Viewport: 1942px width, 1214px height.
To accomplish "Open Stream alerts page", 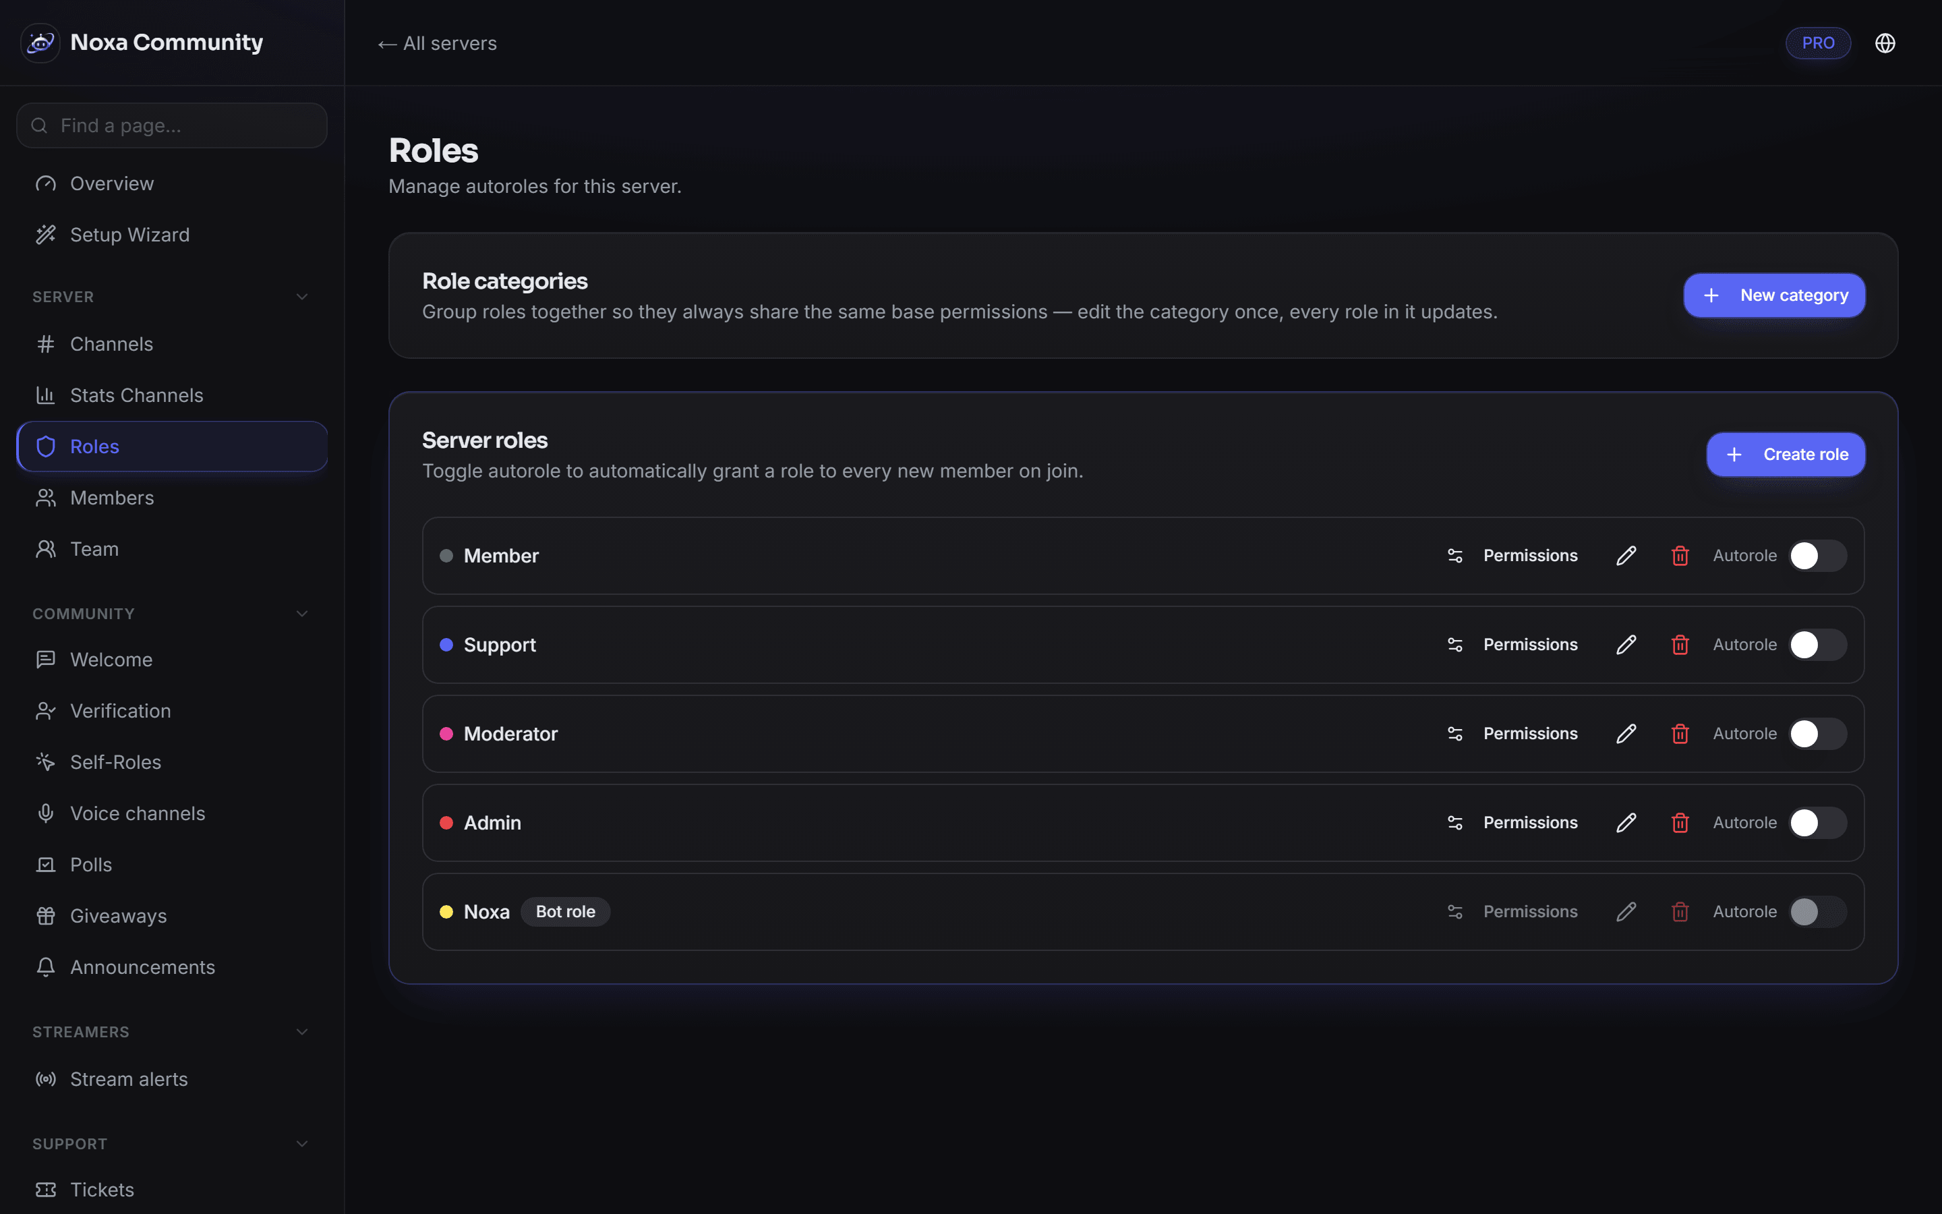I will coord(172,1080).
